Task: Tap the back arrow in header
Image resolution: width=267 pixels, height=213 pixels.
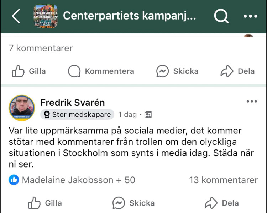Action: pyautogui.click(x=16, y=16)
